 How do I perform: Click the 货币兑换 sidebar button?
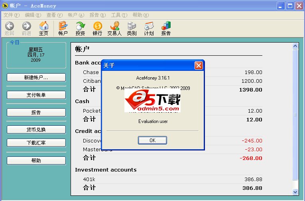[36, 129]
